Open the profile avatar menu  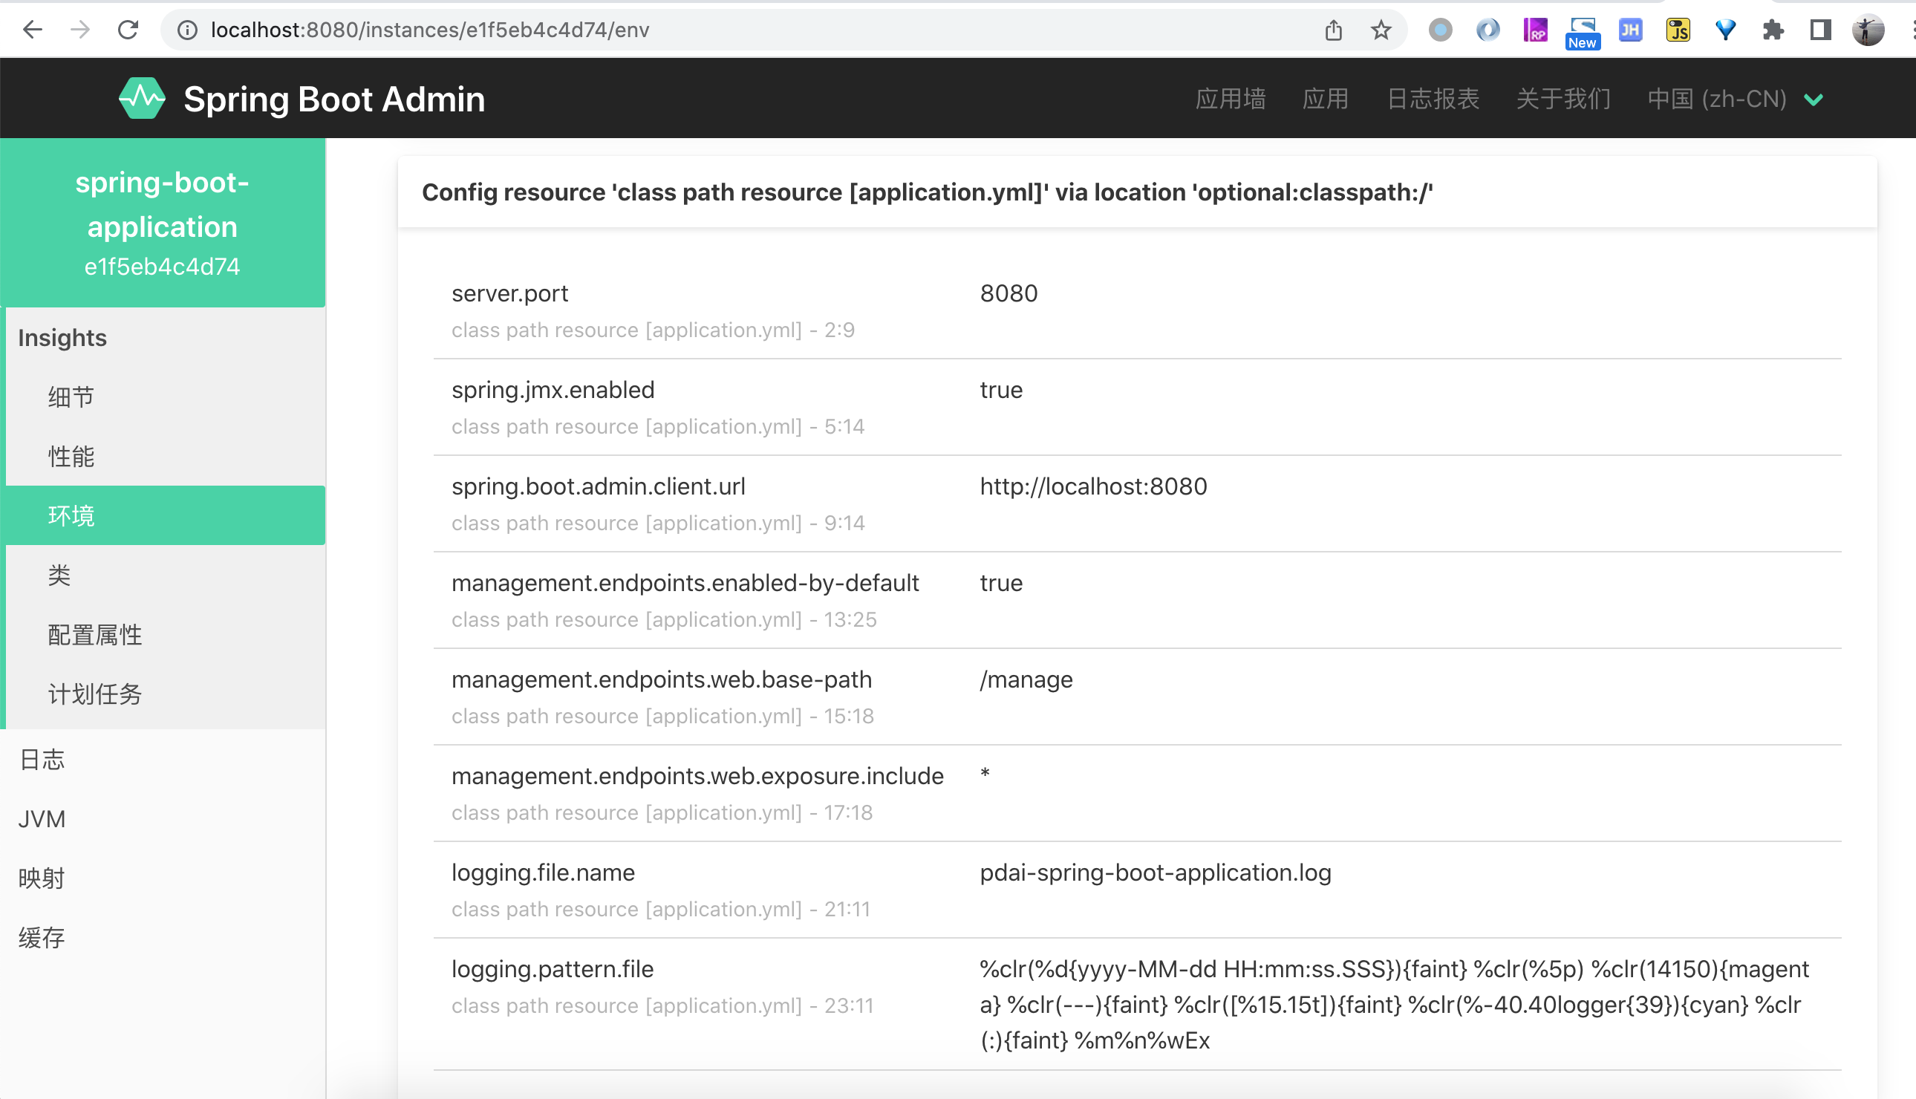(1868, 30)
